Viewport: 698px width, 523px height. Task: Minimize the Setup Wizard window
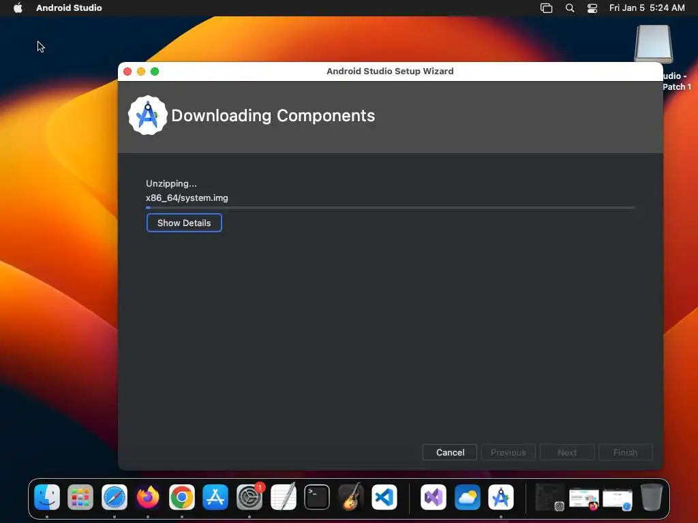point(141,72)
